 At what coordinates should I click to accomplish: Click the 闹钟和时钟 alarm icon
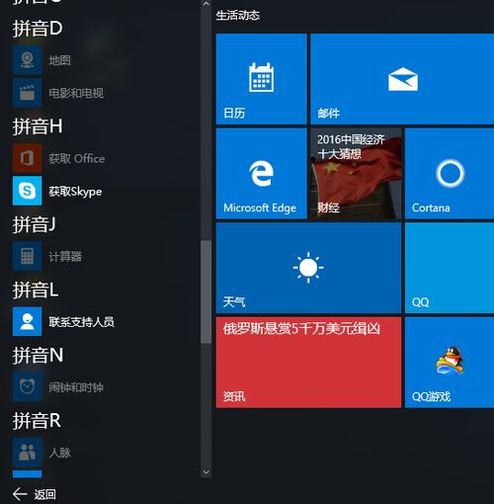(27, 386)
